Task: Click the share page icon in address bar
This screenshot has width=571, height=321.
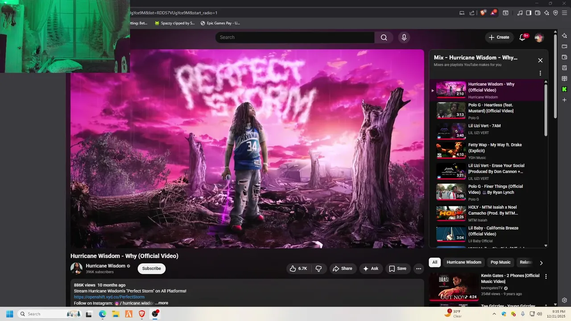Action: pos(472,13)
